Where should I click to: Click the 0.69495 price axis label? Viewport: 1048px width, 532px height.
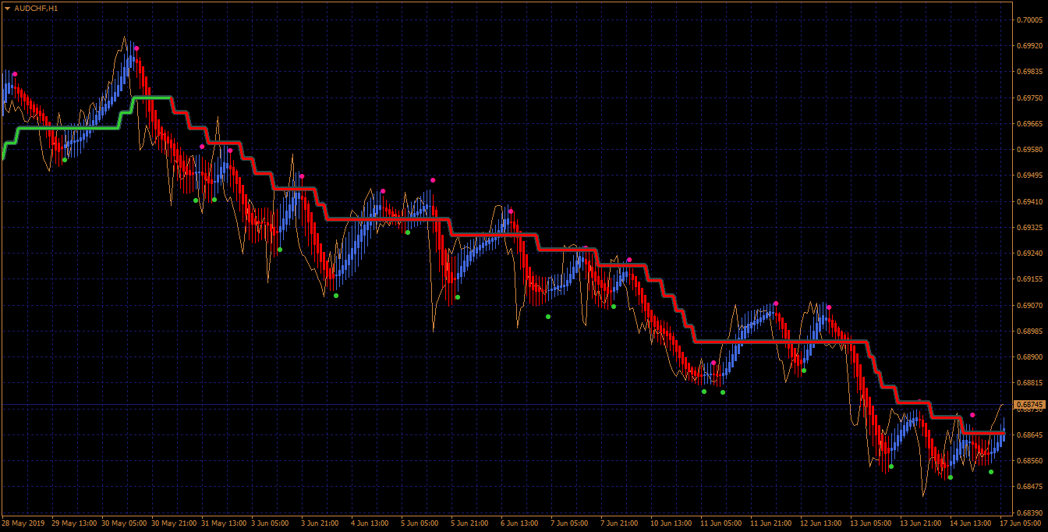(1029, 176)
